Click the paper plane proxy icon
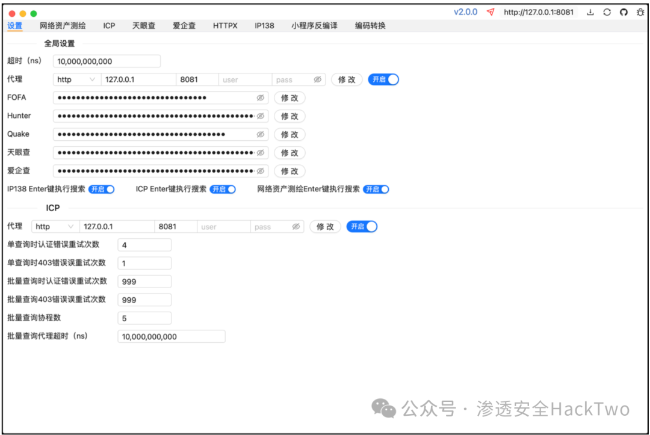The image size is (650, 435). pos(491,12)
